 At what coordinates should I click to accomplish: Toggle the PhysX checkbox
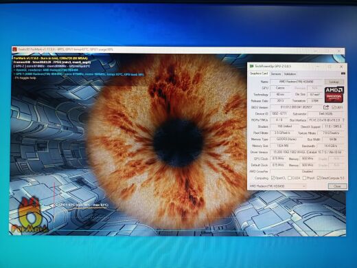point(304,178)
